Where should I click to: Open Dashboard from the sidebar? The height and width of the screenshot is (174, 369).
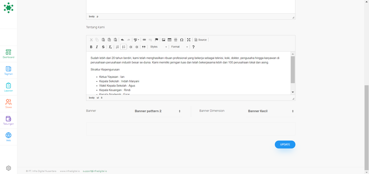pyautogui.click(x=8, y=54)
